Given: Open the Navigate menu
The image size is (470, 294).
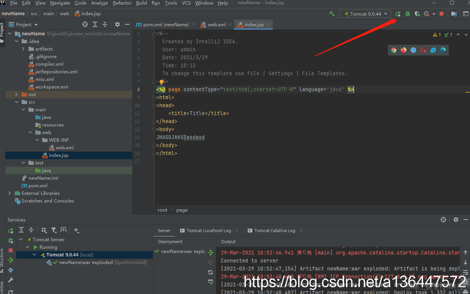Looking at the screenshot, I should click(x=60, y=3).
